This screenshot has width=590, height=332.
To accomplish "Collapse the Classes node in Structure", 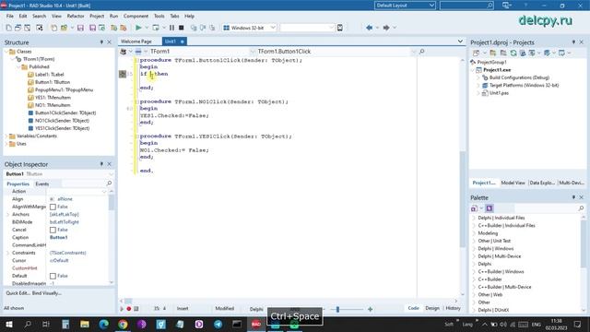I will [x=6, y=52].
